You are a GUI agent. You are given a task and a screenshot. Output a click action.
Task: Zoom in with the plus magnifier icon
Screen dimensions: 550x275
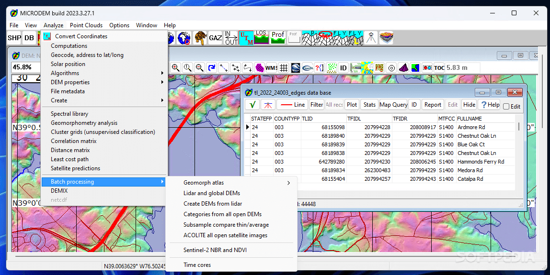coord(176,67)
